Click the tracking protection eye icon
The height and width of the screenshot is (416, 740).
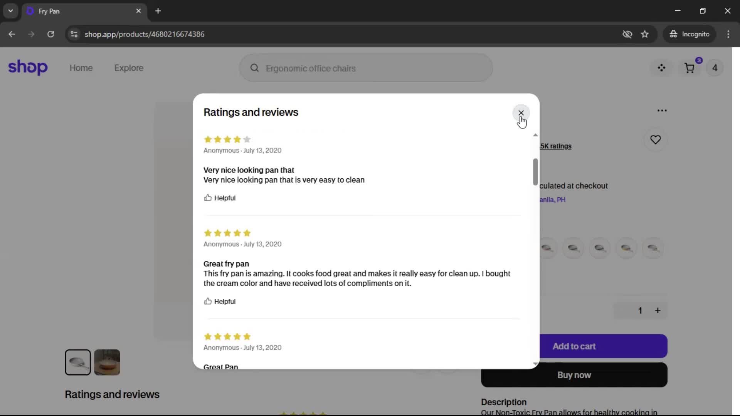tap(627, 34)
